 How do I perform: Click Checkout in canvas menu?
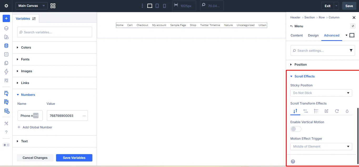(x=142, y=25)
